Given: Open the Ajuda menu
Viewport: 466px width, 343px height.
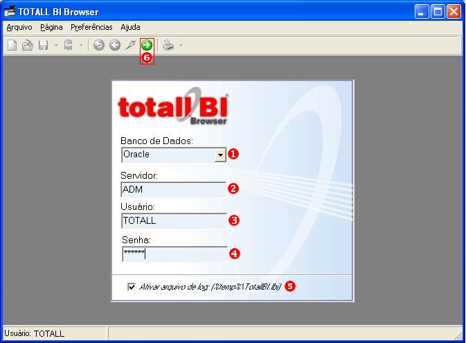Looking at the screenshot, I should pyautogui.click(x=130, y=27).
